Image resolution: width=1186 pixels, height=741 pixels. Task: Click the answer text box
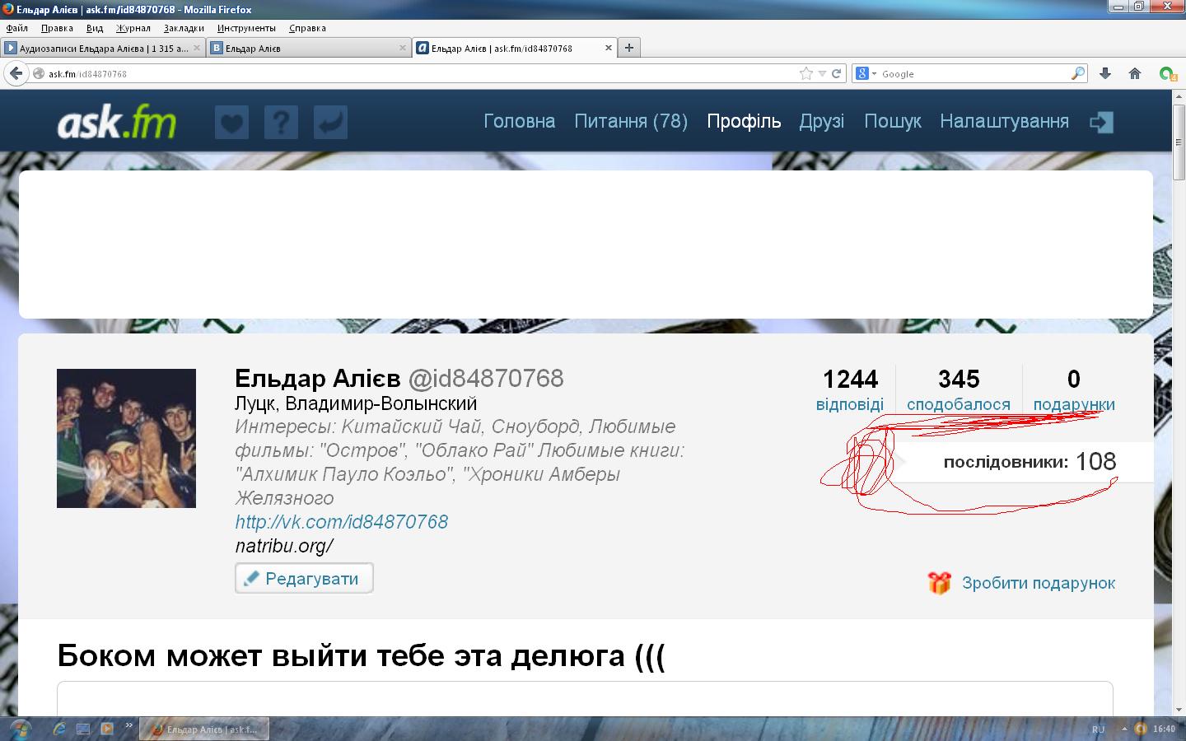[x=585, y=698]
